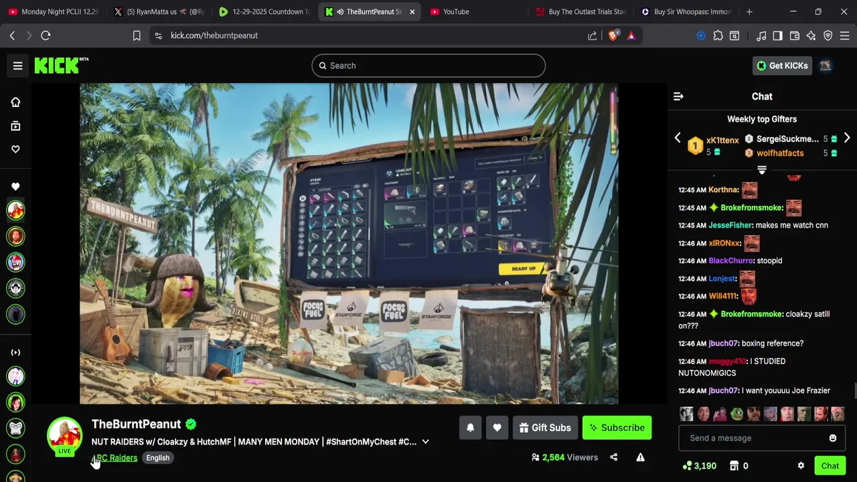
Task: Turn on notifications with the bell icon
Action: click(470, 428)
